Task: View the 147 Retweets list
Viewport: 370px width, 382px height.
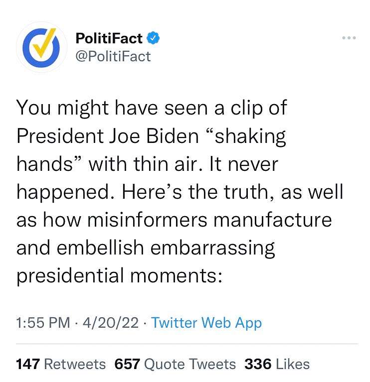Action: (61, 364)
